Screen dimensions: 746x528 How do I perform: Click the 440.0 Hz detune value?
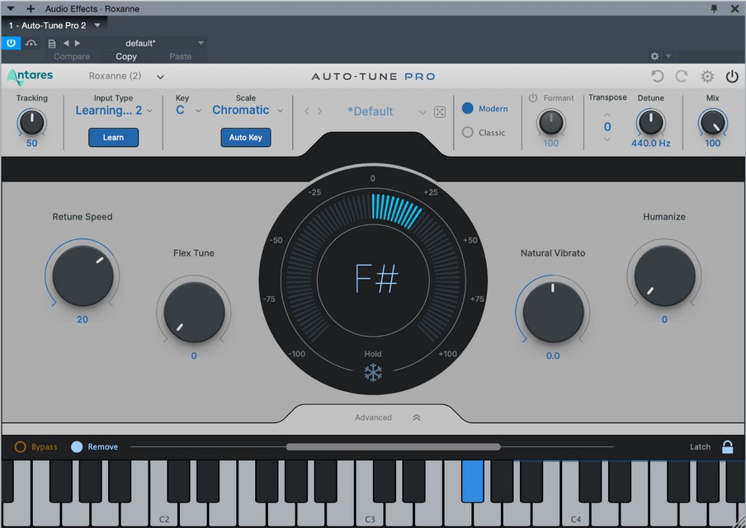[x=650, y=144]
